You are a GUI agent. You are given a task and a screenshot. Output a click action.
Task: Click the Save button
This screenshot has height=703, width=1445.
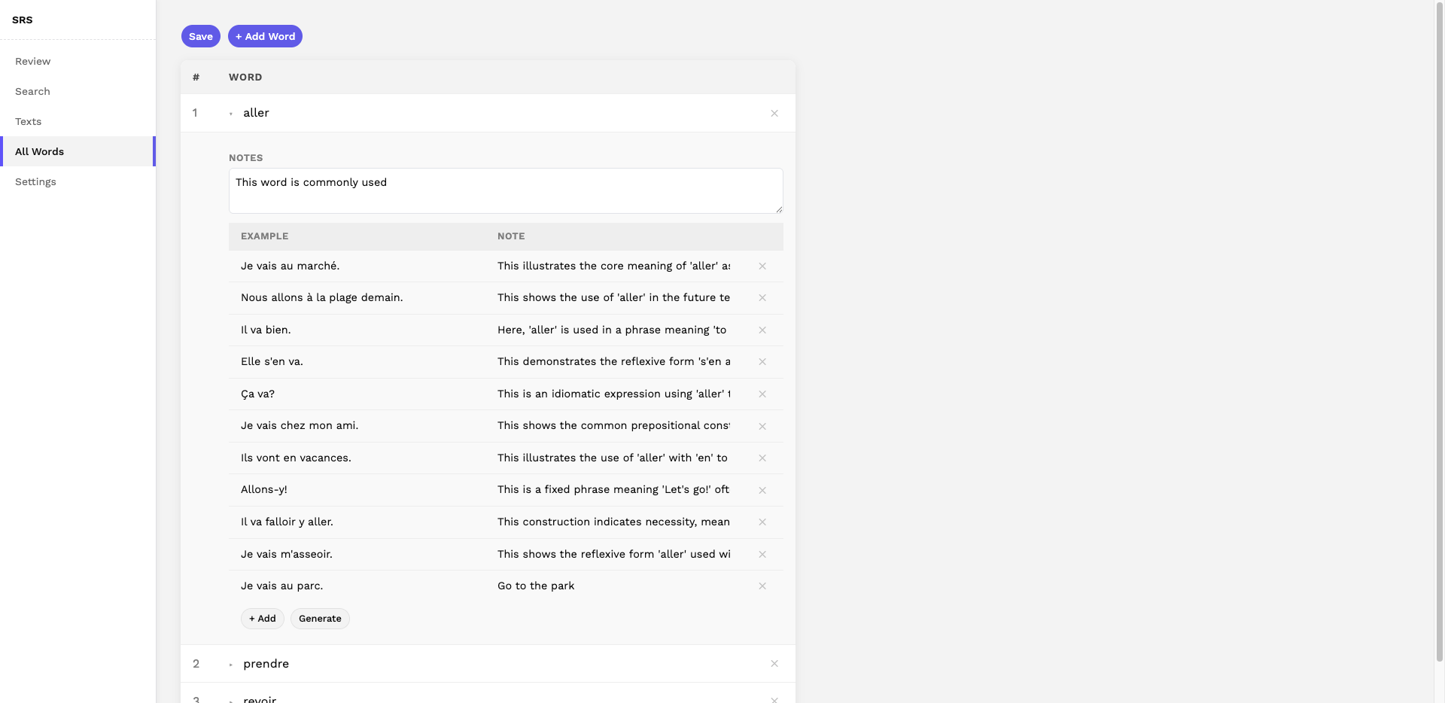[x=201, y=36]
